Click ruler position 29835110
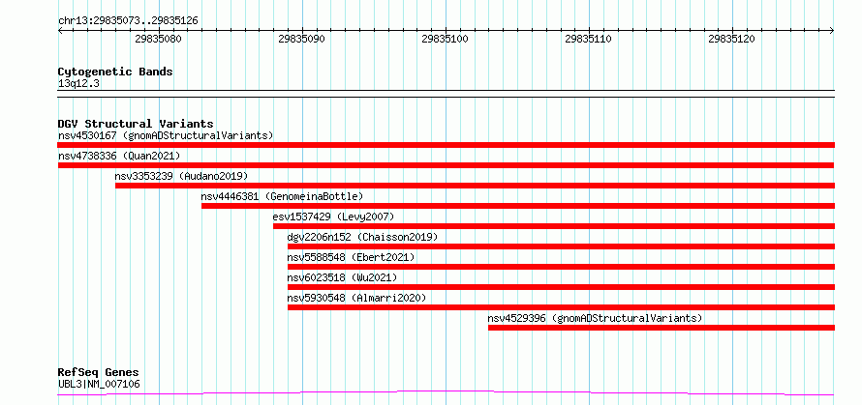This screenshot has width=862, height=405. 588,39
